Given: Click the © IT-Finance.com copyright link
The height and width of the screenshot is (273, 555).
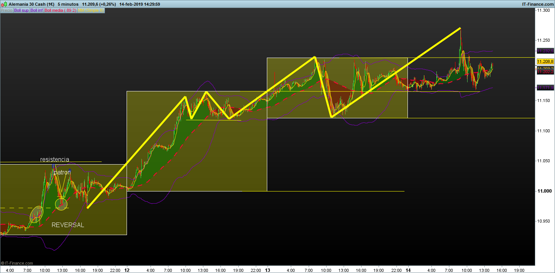Looking at the screenshot, I should pos(17,263).
